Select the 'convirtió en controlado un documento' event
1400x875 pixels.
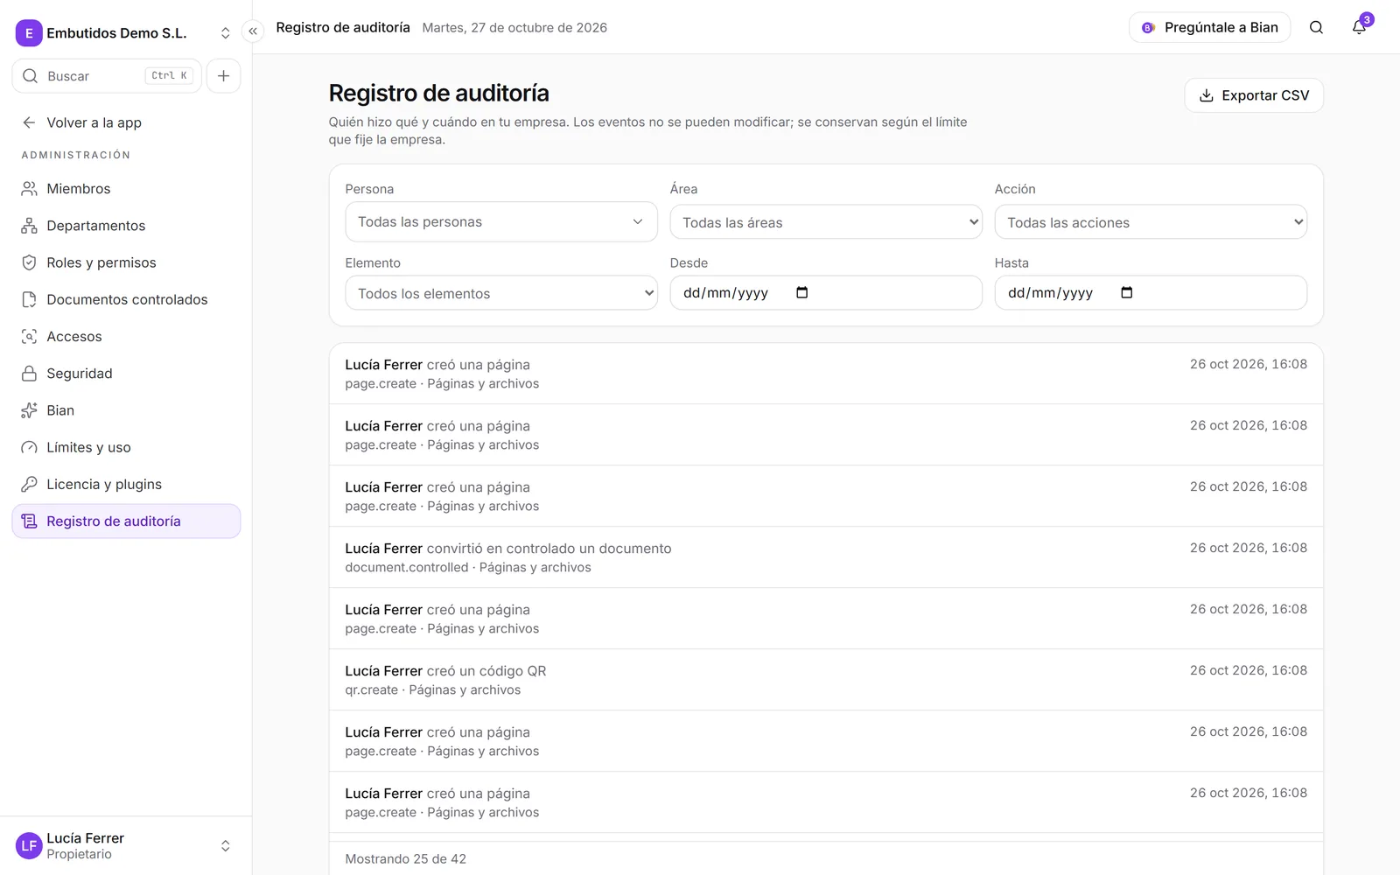tap(826, 557)
